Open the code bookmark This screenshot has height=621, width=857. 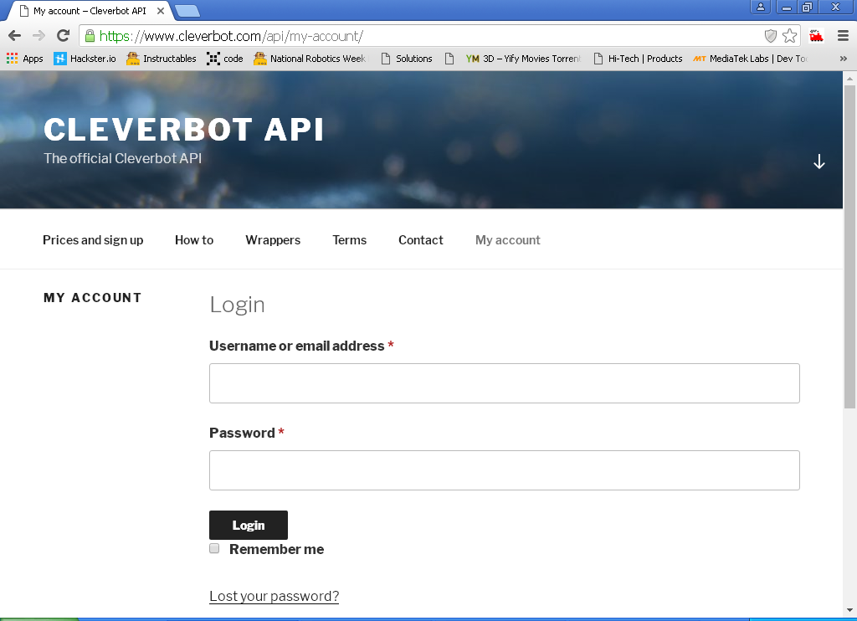[x=225, y=59]
